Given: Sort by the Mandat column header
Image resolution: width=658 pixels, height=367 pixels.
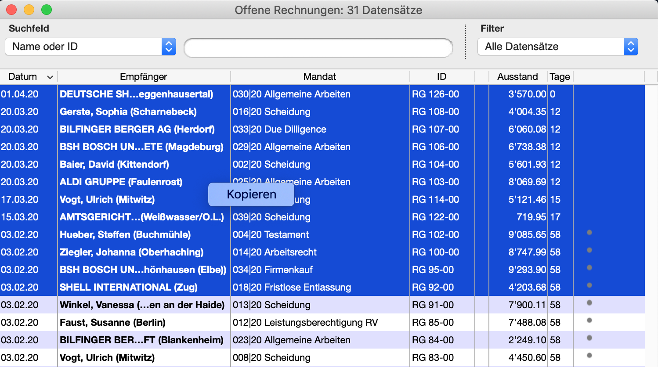Looking at the screenshot, I should [x=320, y=77].
